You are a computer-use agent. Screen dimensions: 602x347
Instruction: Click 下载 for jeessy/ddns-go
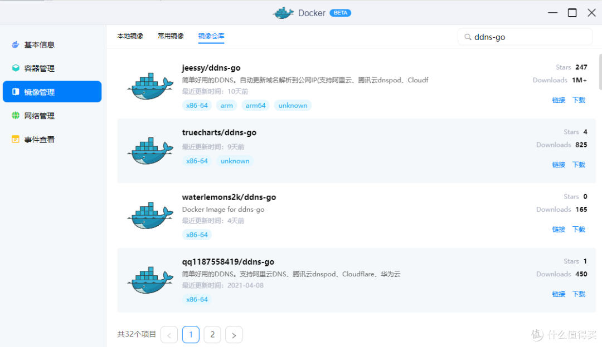tap(579, 100)
